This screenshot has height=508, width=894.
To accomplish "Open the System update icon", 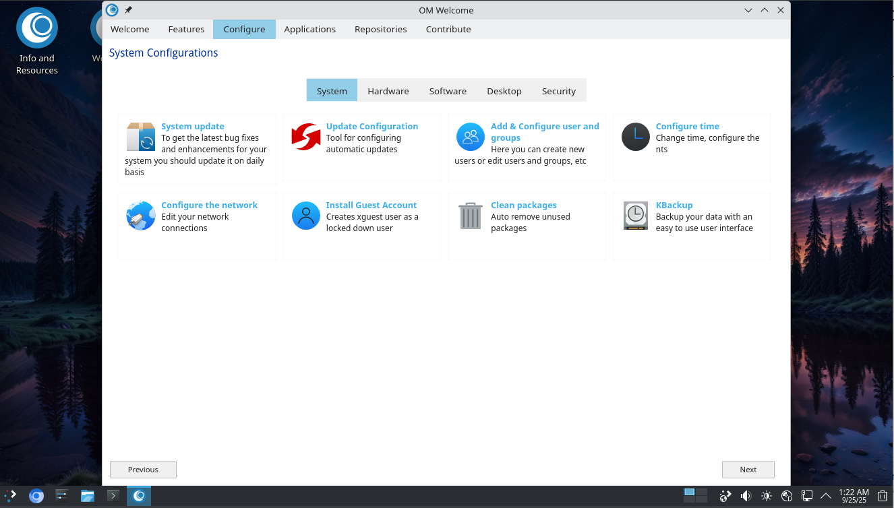I will coord(141,137).
